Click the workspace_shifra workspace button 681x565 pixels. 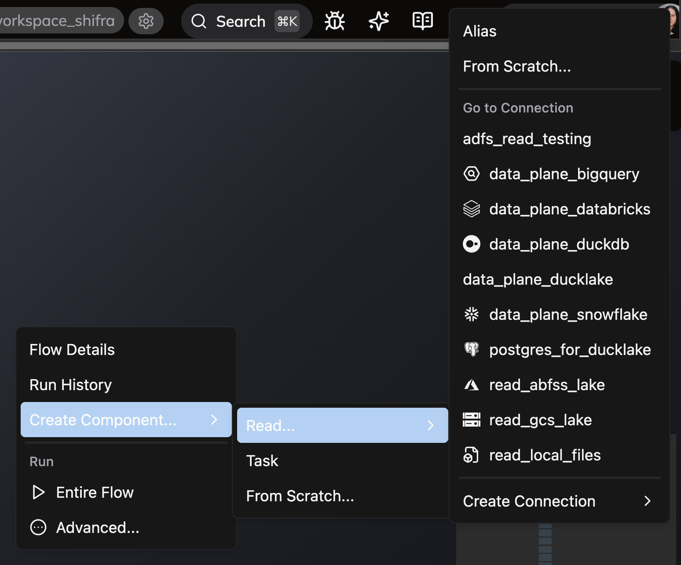pos(62,21)
